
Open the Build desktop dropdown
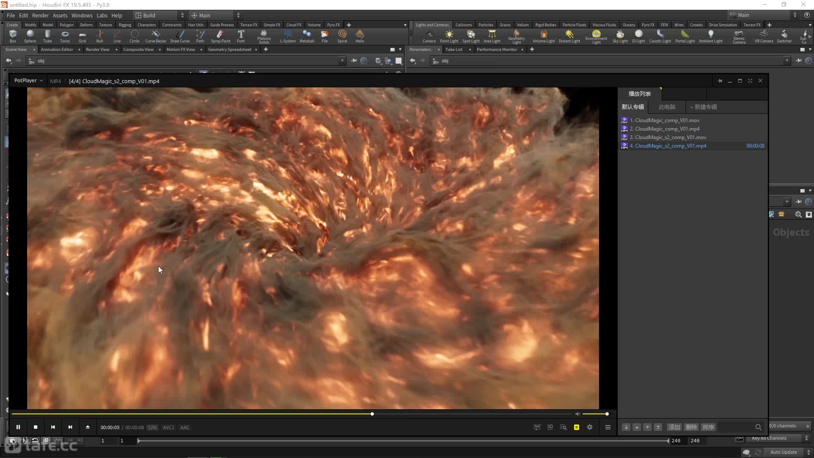click(159, 15)
